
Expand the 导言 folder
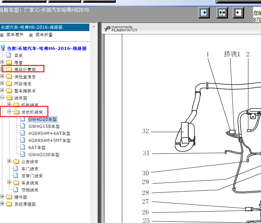pyautogui.click(x=2, y=62)
